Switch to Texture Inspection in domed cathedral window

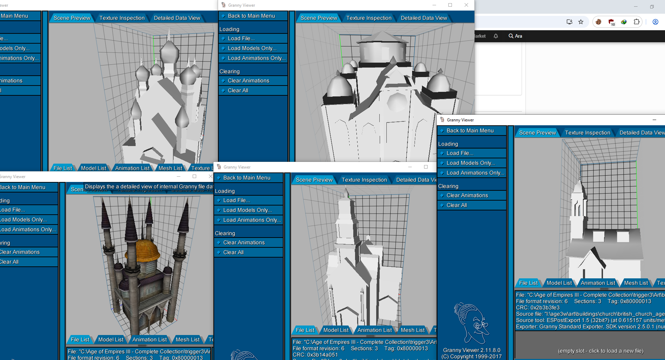pos(369,18)
